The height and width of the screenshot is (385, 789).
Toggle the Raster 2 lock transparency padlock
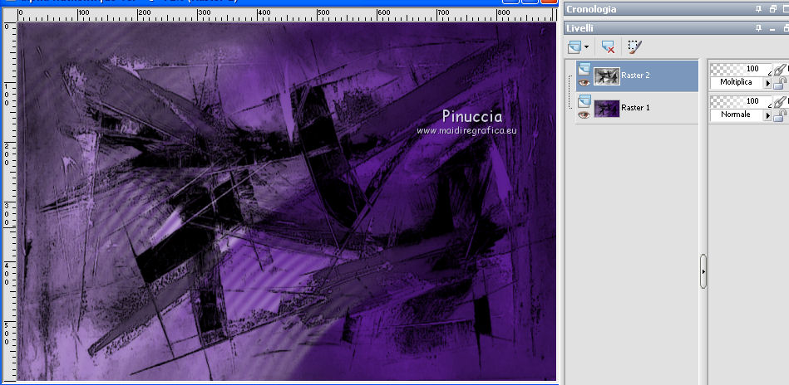[779, 83]
